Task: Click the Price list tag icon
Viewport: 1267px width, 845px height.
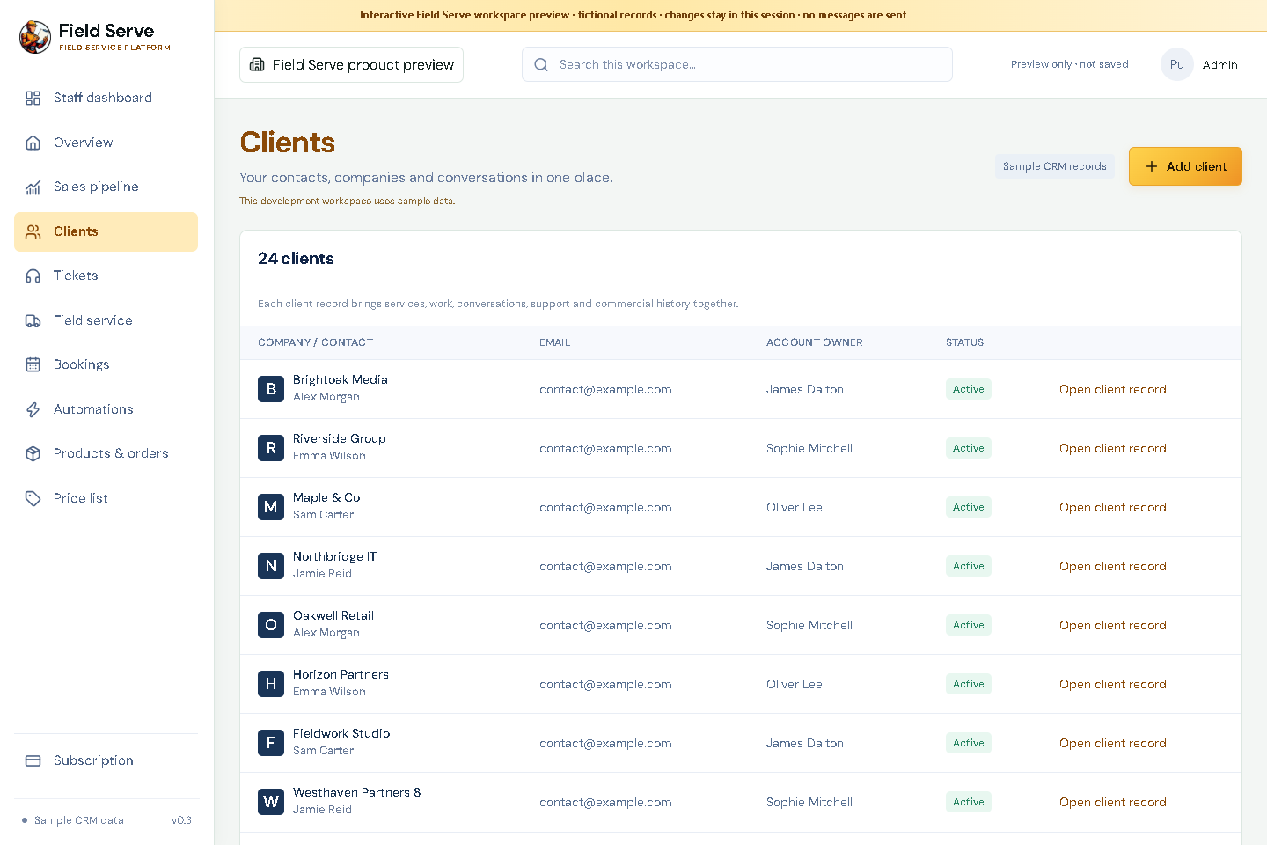Action: (33, 498)
